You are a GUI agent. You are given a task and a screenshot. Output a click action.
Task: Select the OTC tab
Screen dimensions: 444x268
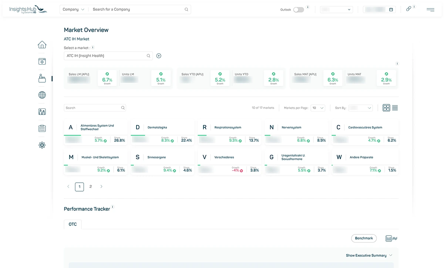pos(73,224)
